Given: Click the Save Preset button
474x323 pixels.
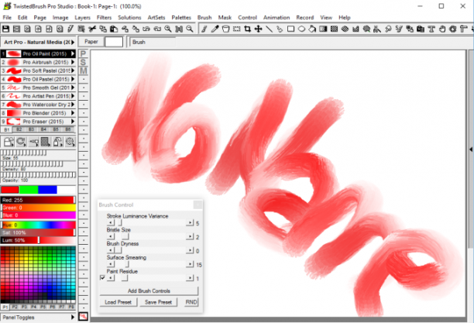Looking at the screenshot, I should coord(158,302).
